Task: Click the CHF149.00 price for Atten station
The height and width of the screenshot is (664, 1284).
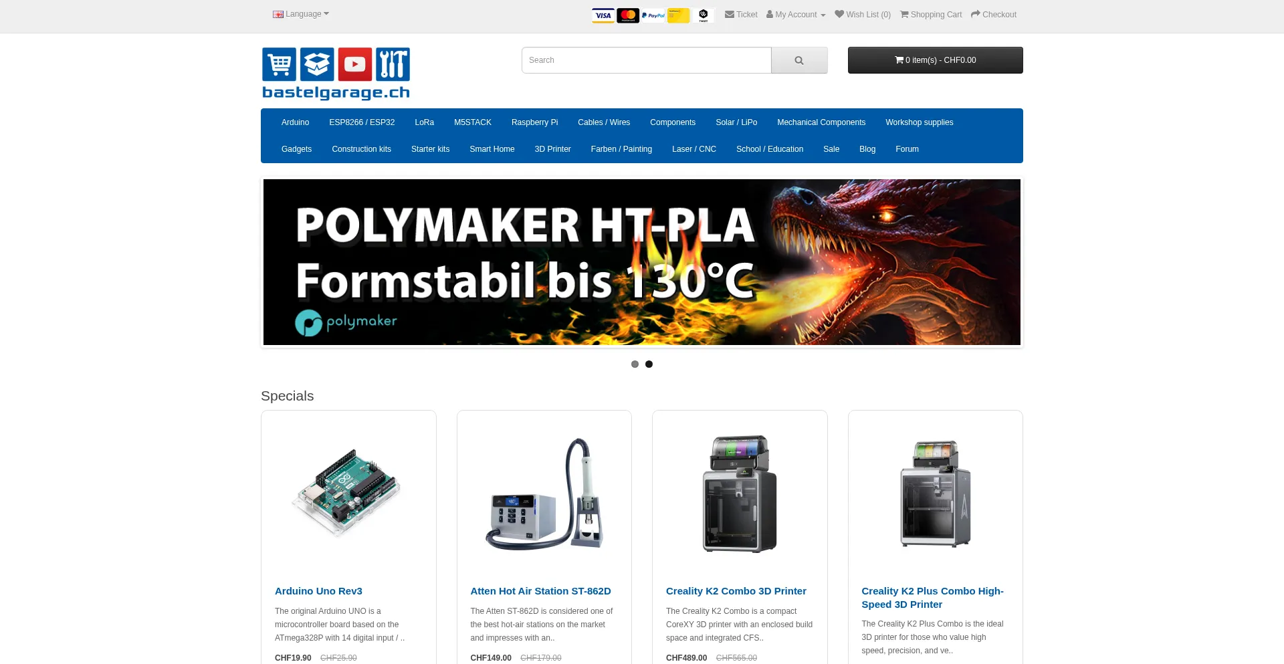Action: coord(491,658)
